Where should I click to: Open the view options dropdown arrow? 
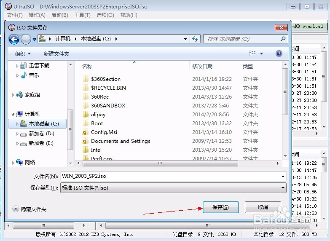[x=261, y=54]
